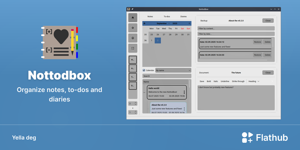The height and width of the screenshot is (150, 300).
Task: Select September 2 in the calendar
Action: [x=158, y=40]
